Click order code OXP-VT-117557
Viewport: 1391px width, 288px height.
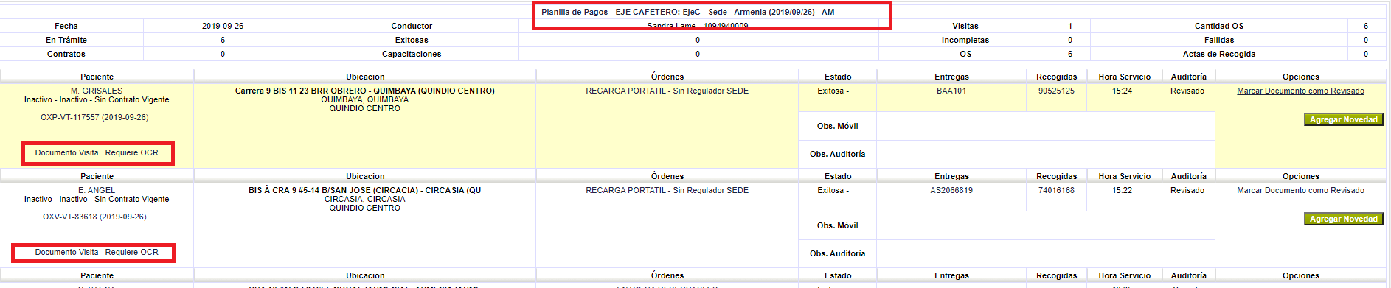pyautogui.click(x=94, y=118)
